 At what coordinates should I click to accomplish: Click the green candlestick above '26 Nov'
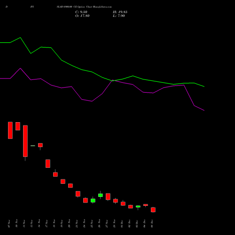click(x=101, y=195)
